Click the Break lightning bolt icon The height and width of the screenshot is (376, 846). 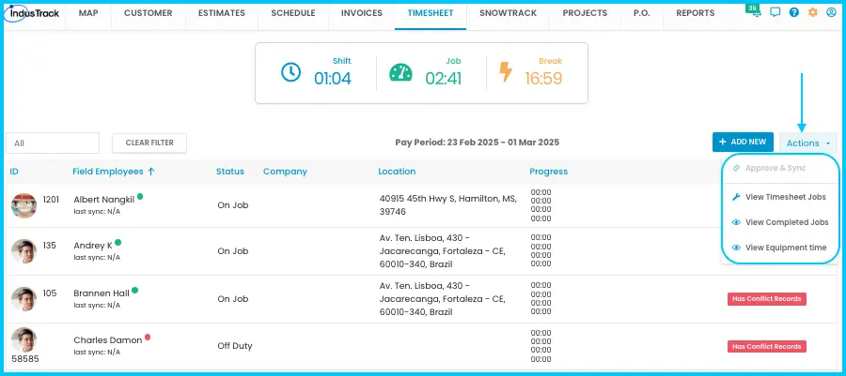click(506, 72)
